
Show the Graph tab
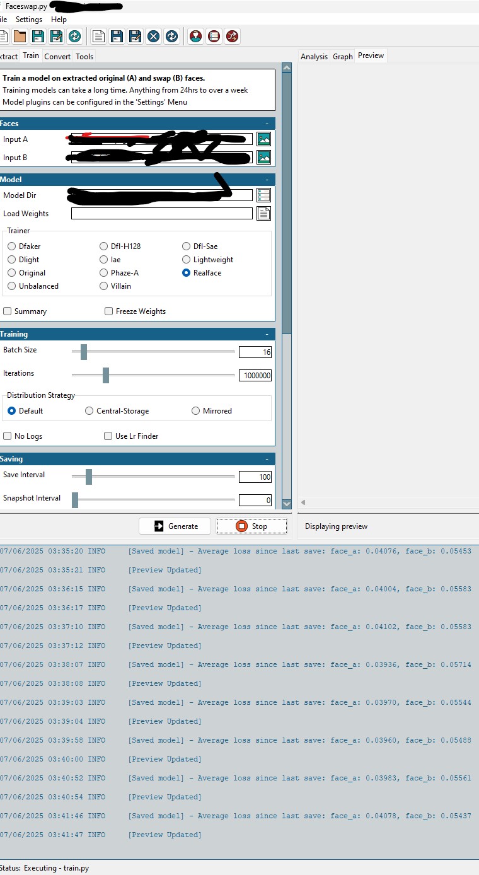tap(343, 56)
